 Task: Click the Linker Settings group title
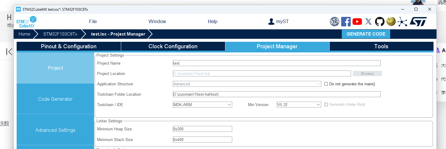[109, 121]
